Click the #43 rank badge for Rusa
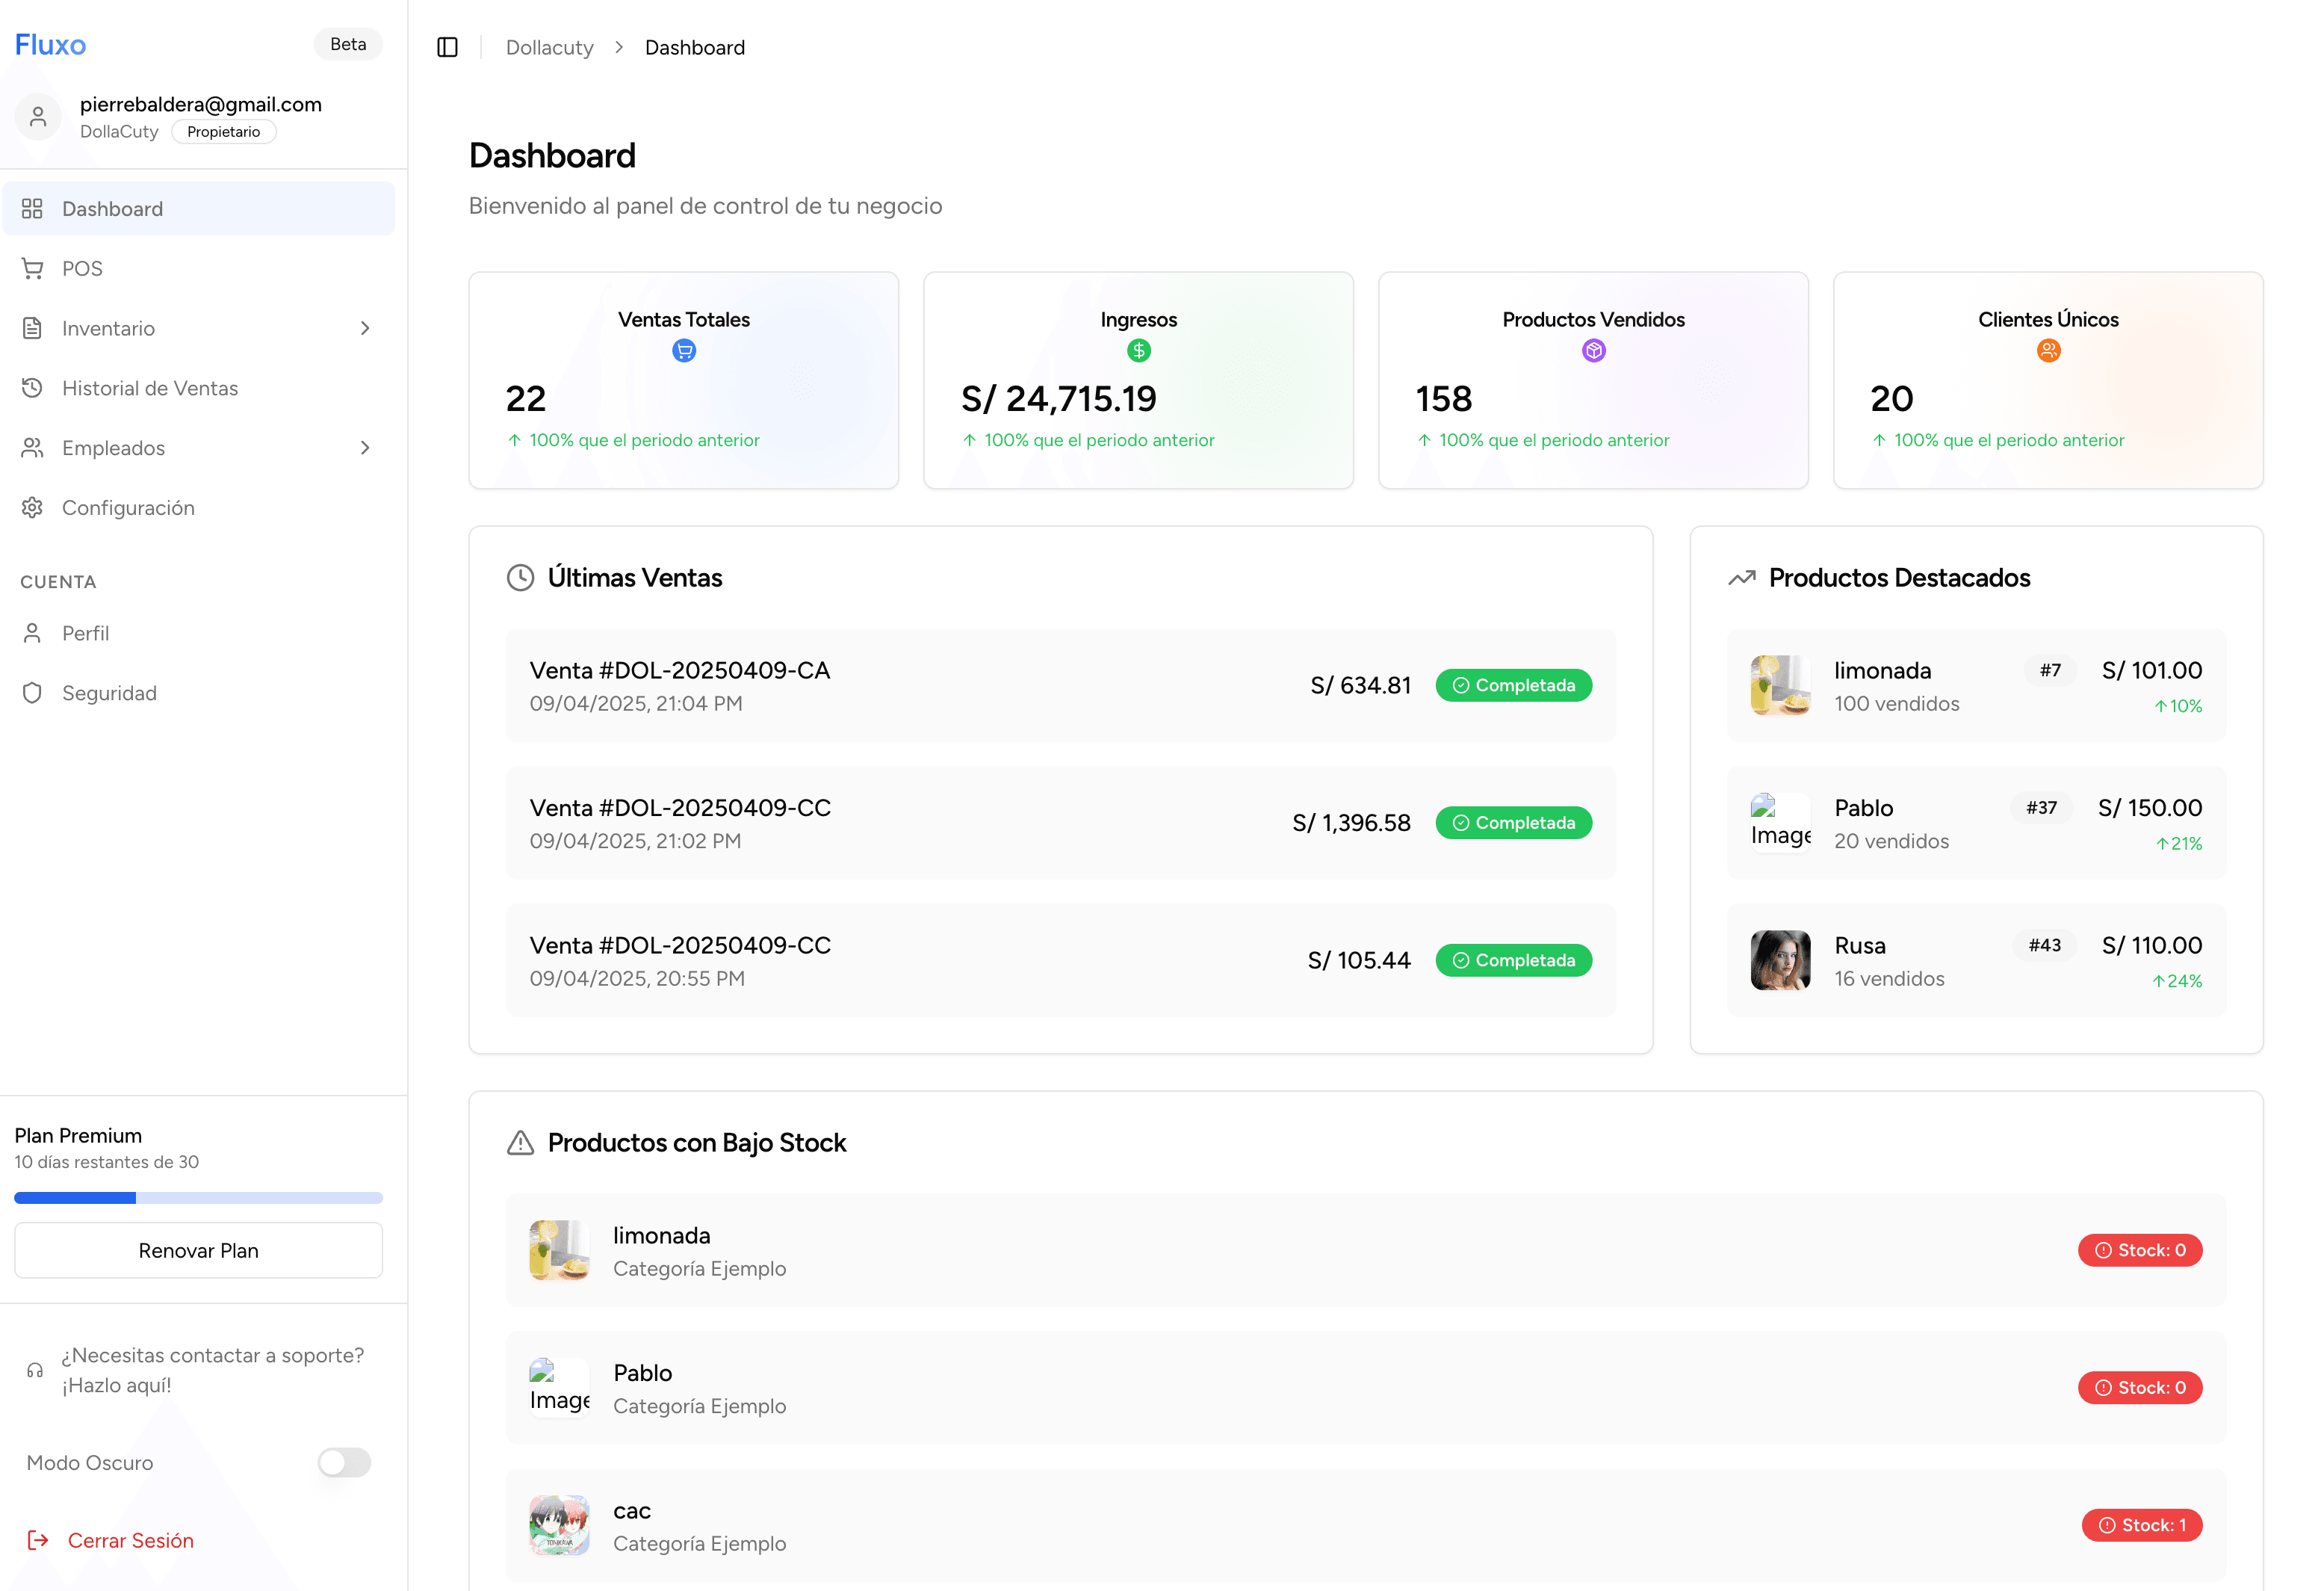The height and width of the screenshot is (1591, 2324). pyautogui.click(x=2045, y=945)
